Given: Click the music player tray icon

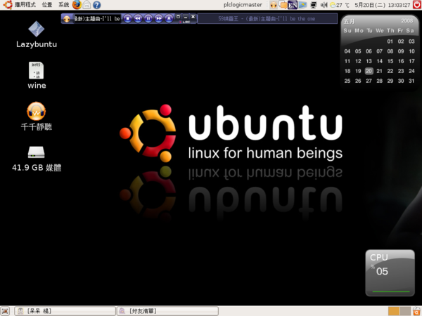Looking at the screenshot, I should (x=274, y=5).
